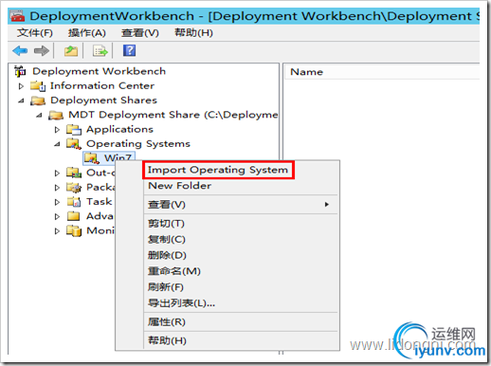
Task: Click the Deployment Workbench root node icon
Action: (20, 71)
